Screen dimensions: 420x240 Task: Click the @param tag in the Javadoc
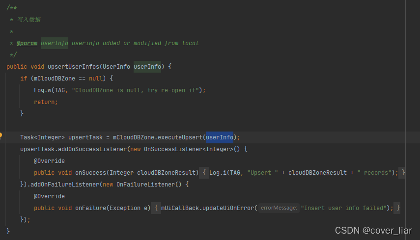[x=27, y=43]
